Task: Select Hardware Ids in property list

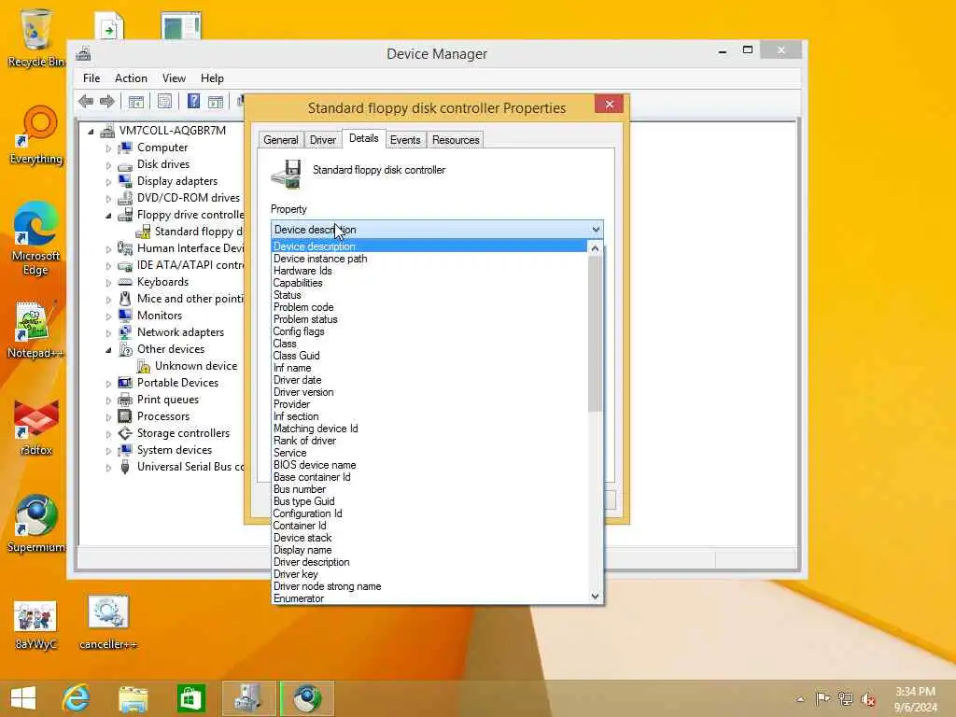Action: (x=429, y=271)
